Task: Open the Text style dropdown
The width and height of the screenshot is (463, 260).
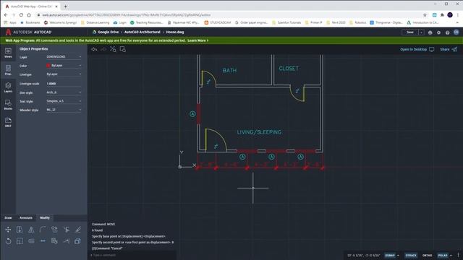Action: [64, 101]
